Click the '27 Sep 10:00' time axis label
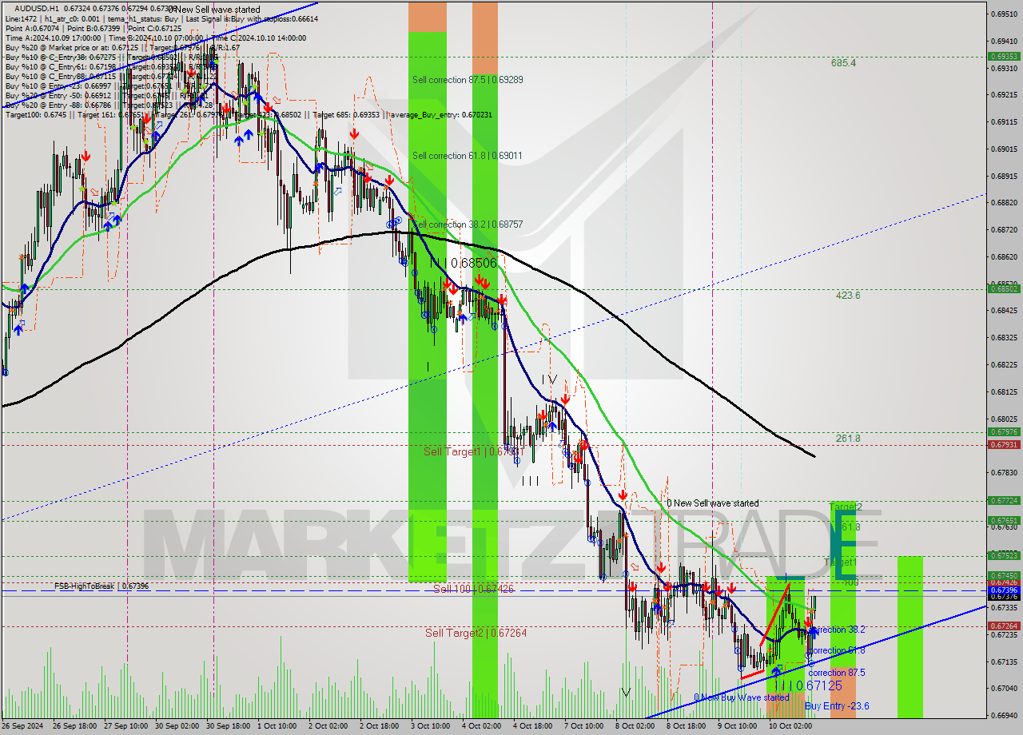The image size is (1023, 735). (125, 726)
